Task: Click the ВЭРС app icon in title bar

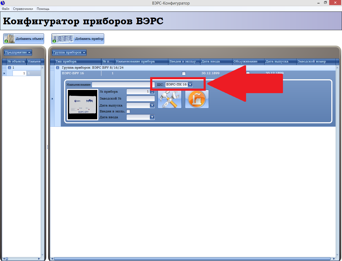Action: point(3,3)
